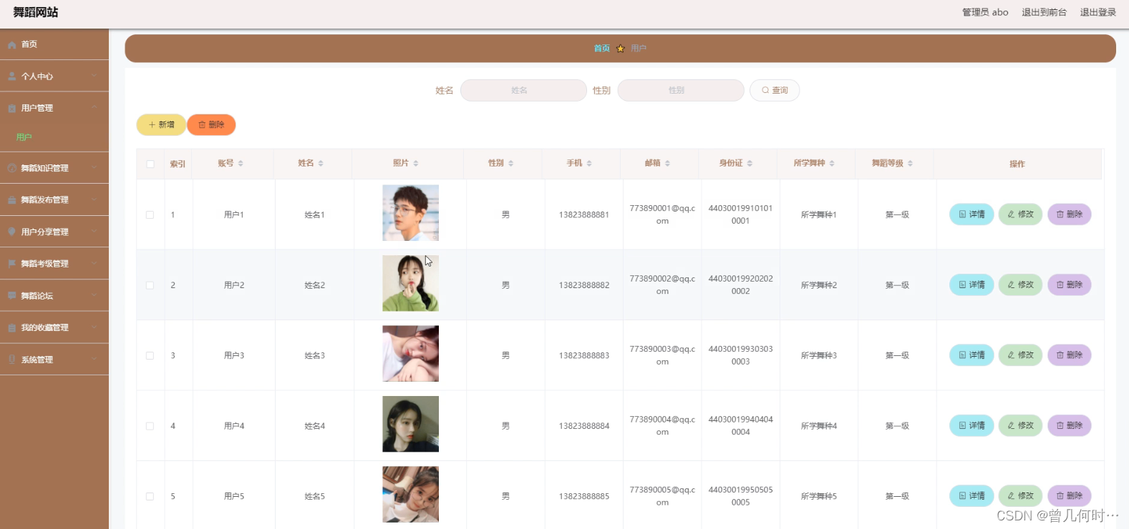Click 退出到前台 in the top bar
The image size is (1129, 529).
click(x=1044, y=12)
